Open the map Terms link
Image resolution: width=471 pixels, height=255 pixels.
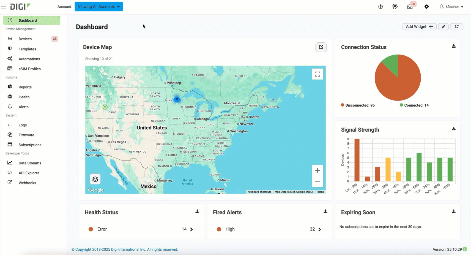tap(320, 192)
